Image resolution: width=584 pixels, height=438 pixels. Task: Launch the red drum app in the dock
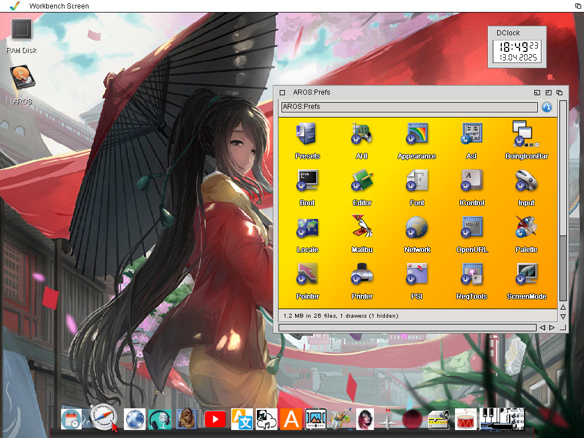coord(466,419)
